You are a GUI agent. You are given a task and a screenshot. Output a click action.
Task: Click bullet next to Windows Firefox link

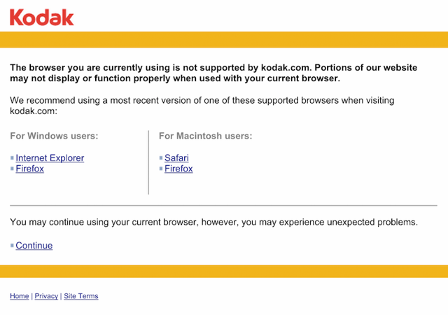pyautogui.click(x=12, y=169)
